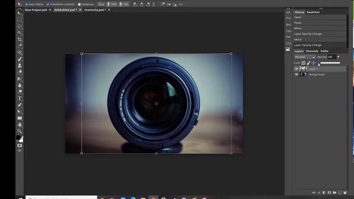This screenshot has height=199, width=354.
Task: Export as SVG button
Action: point(124,4)
